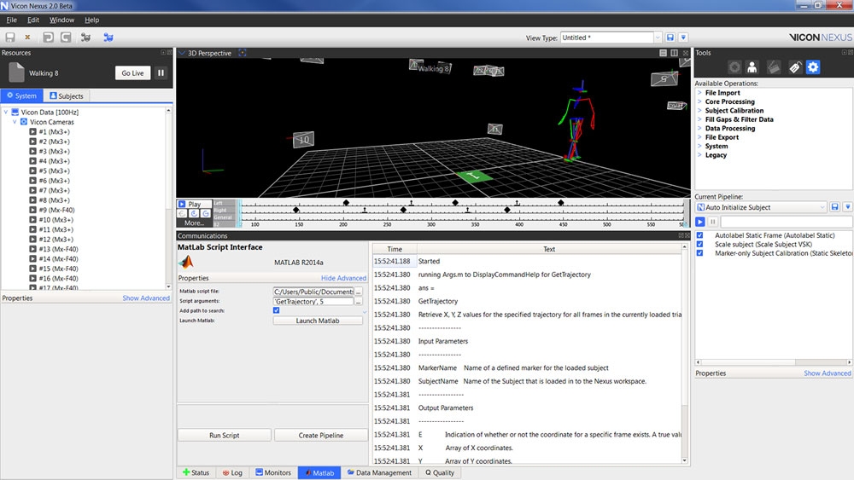This screenshot has width=854, height=480.
Task: Run the current pipeline with the play icon
Action: tap(701, 222)
